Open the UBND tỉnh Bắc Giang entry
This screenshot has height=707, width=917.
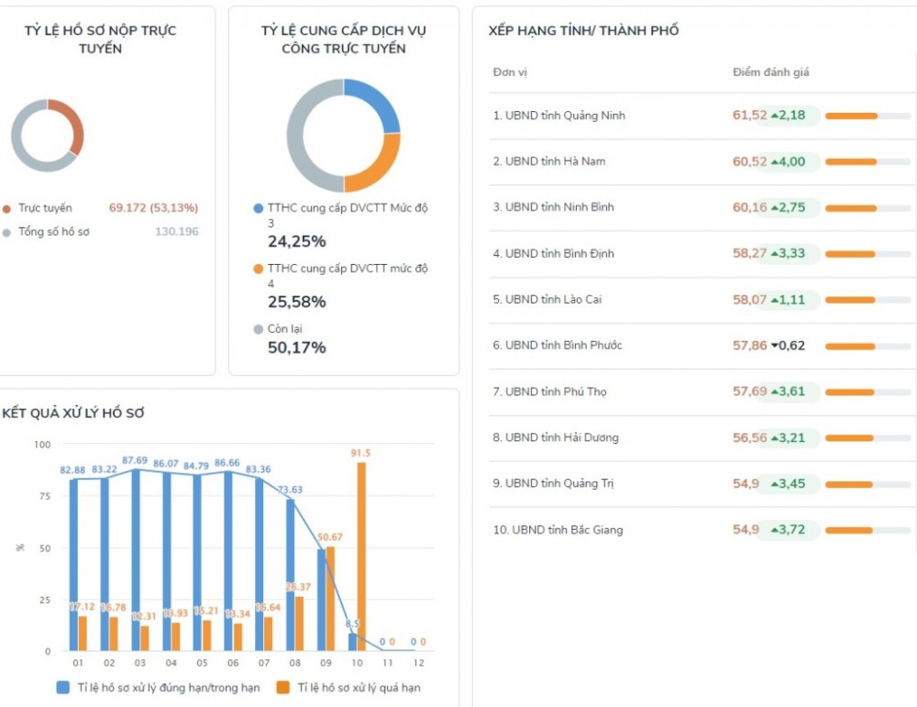point(558,530)
